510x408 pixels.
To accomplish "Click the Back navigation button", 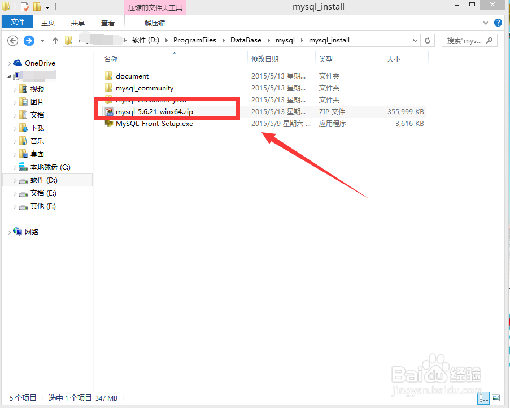I will [x=12, y=40].
